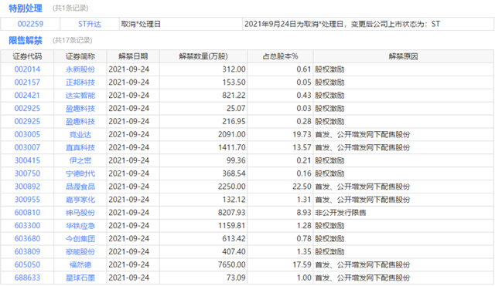
Task: Open stock code 603680 link
Action: point(27,238)
